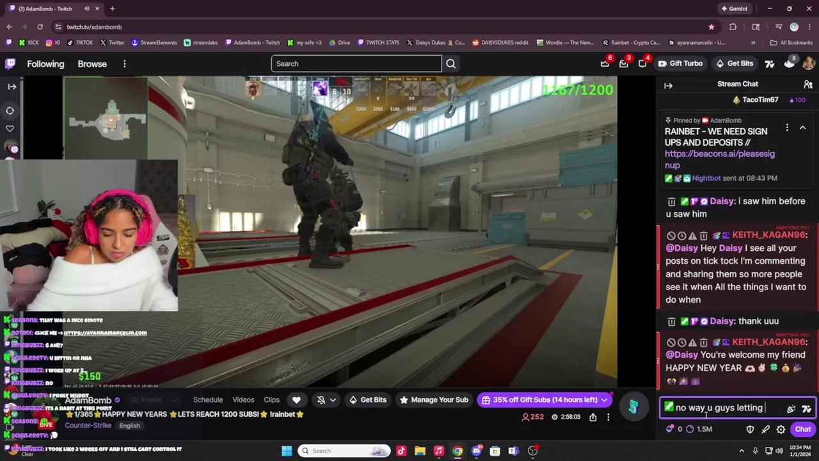Go to the Following tab

click(45, 64)
